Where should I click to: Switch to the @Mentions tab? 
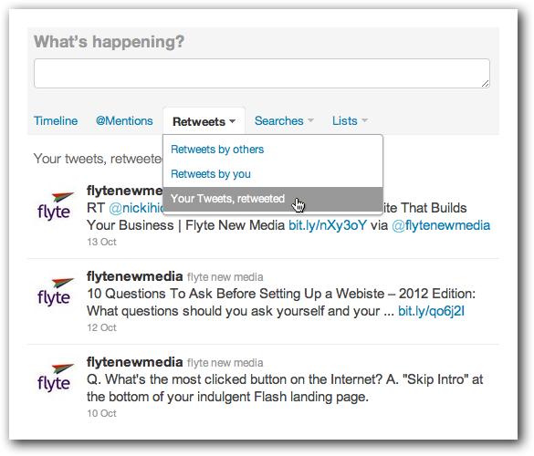pos(124,120)
